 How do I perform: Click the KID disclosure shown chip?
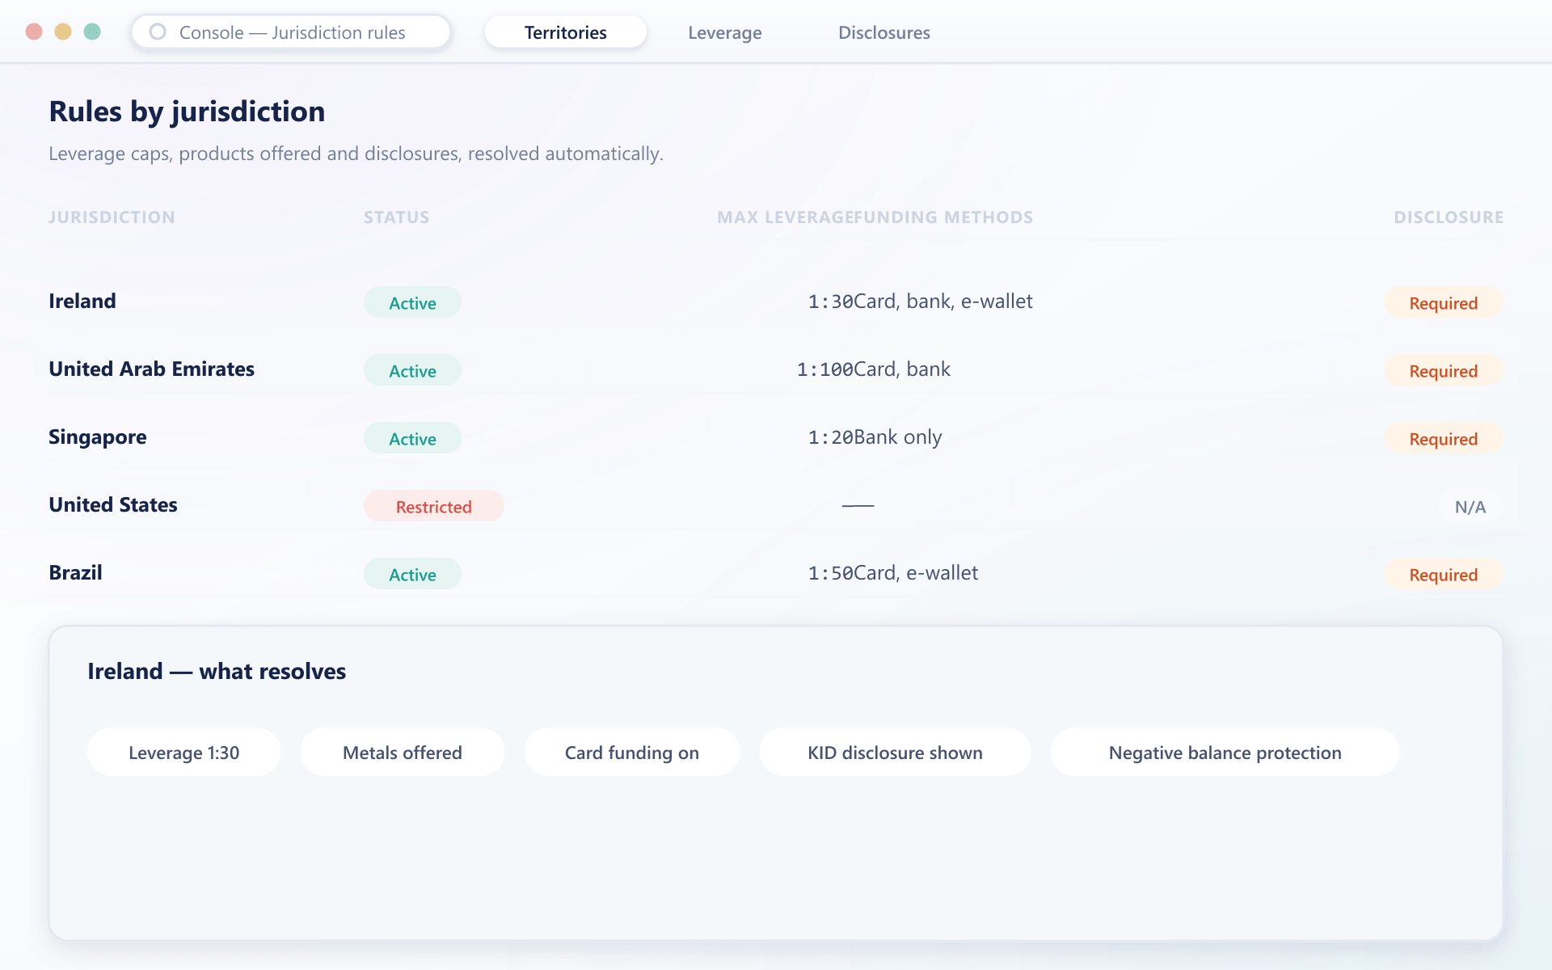tap(895, 752)
